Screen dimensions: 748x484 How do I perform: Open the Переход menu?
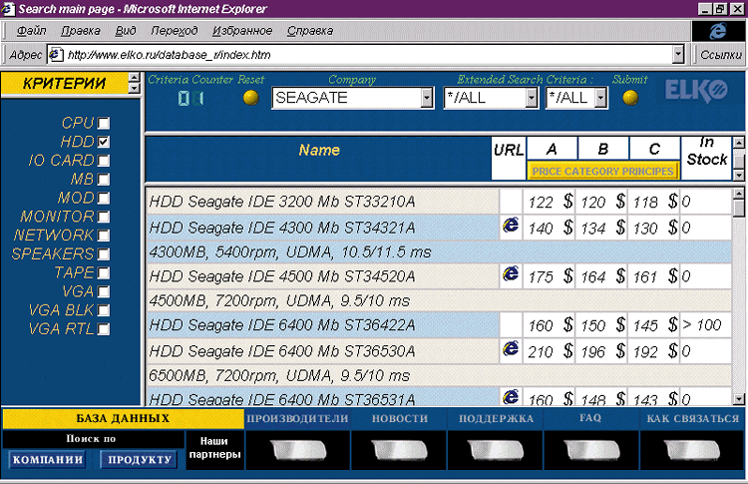(175, 31)
